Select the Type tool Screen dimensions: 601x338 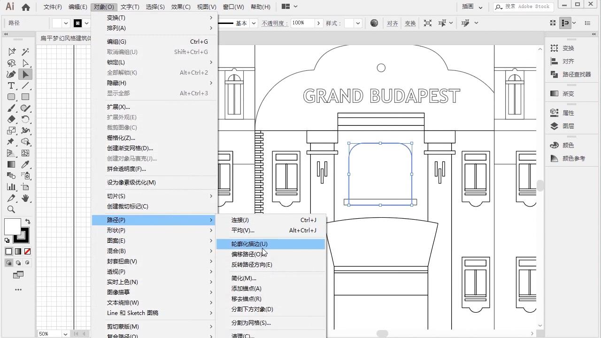click(x=11, y=85)
